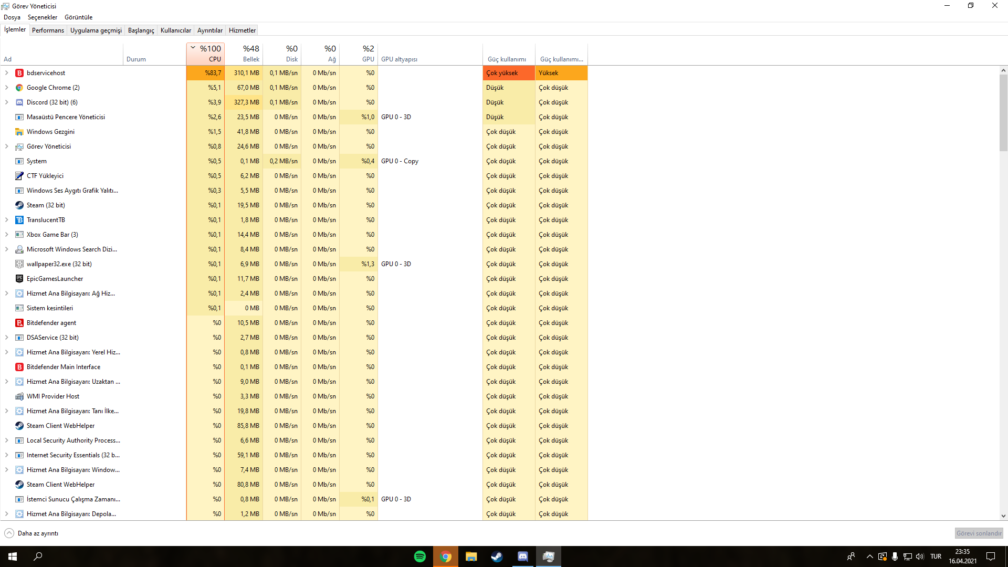Viewport: 1008px width, 567px height.
Task: Click the taskbar microphone tray icon
Action: click(x=895, y=556)
